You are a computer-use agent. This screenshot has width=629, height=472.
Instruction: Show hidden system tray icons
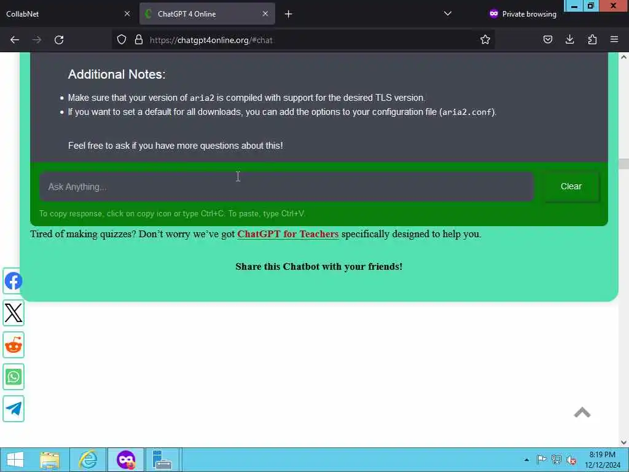pos(526,460)
